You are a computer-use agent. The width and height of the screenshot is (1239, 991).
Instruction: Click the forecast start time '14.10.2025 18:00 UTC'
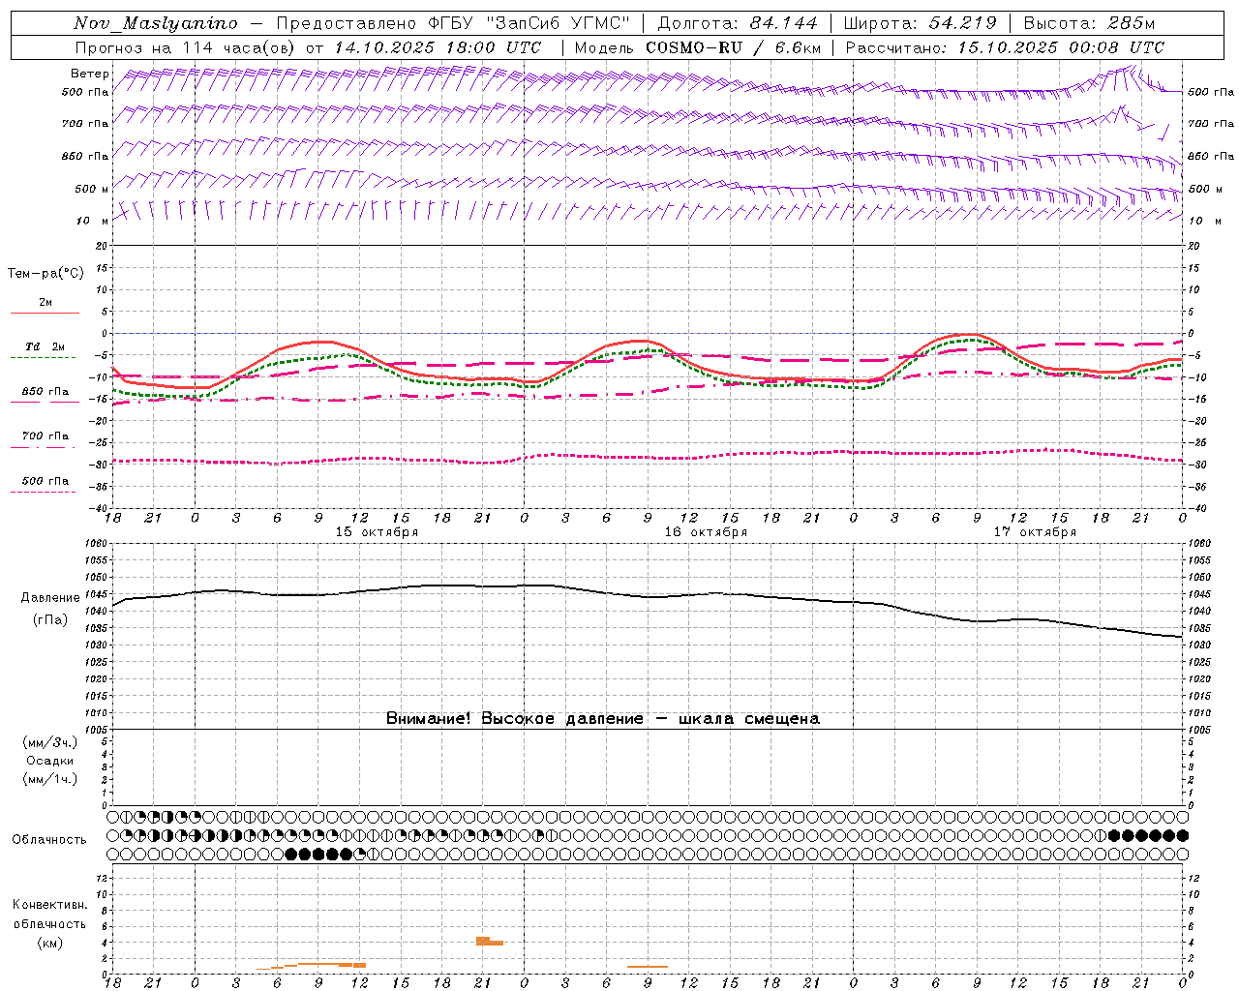438,47
